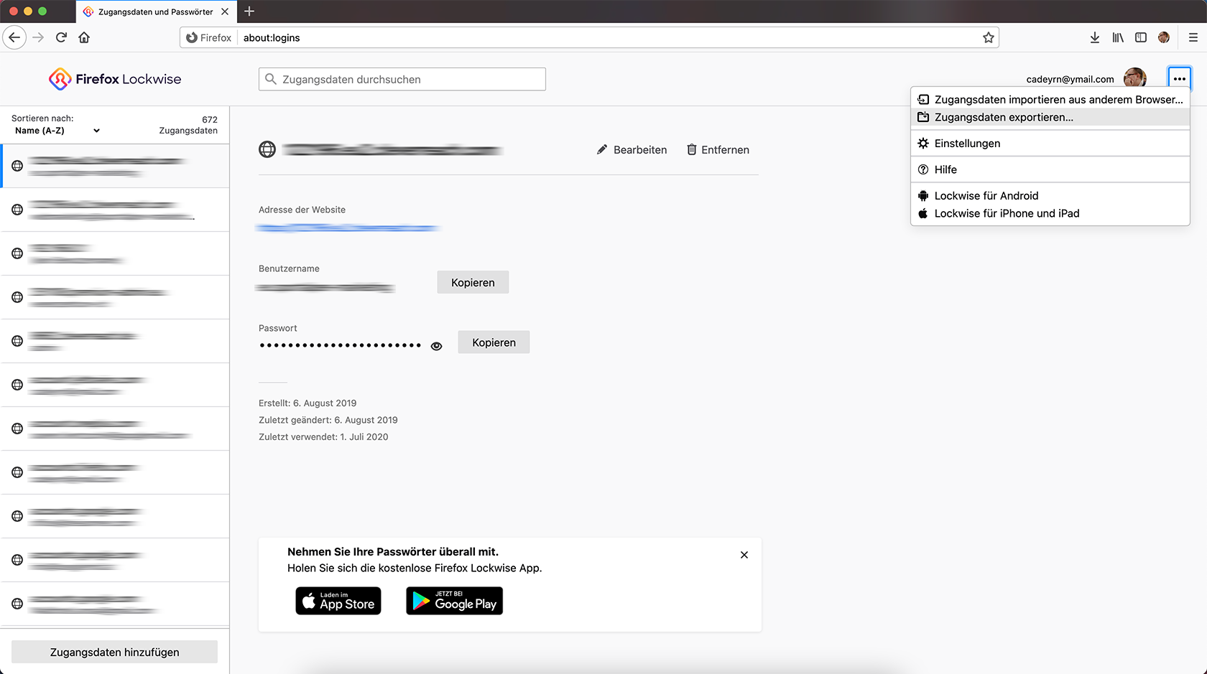This screenshot has height=674, width=1207.
Task: Focus the Zugangsdaten durchsuchen search field
Action: coord(402,79)
